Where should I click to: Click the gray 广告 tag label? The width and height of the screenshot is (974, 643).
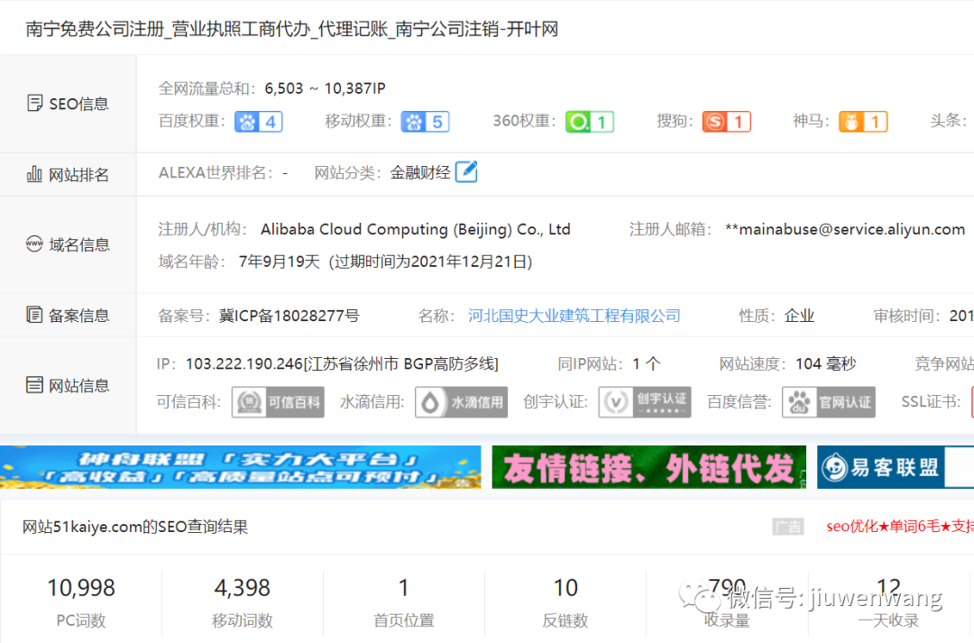tap(788, 527)
